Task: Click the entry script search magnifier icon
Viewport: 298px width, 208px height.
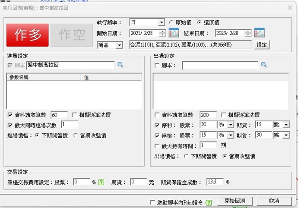Action: tap(120, 65)
